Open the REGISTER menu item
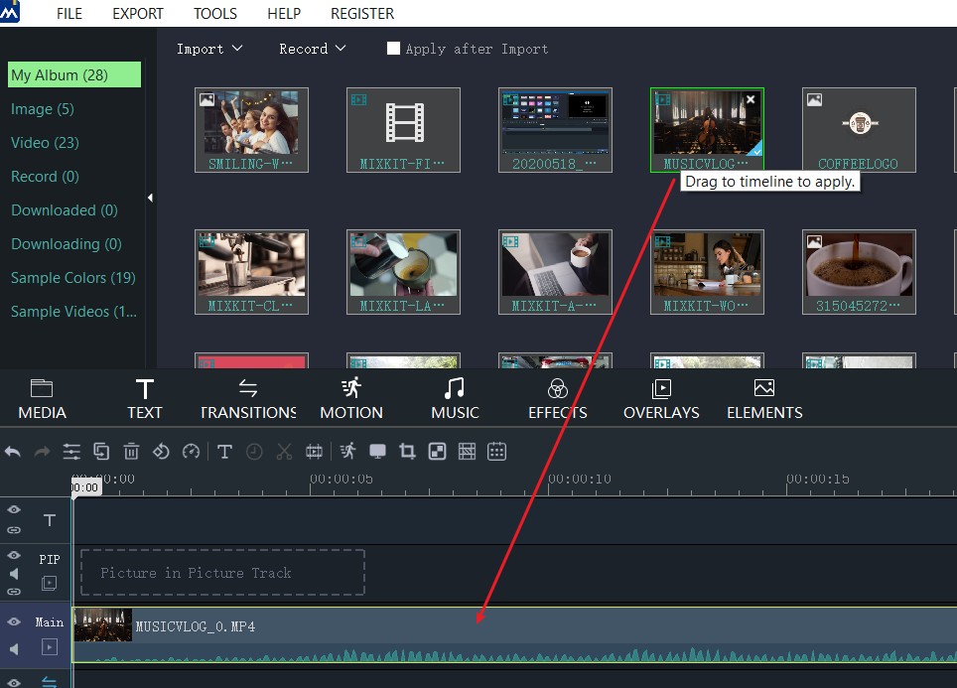957x688 pixels. pos(361,13)
